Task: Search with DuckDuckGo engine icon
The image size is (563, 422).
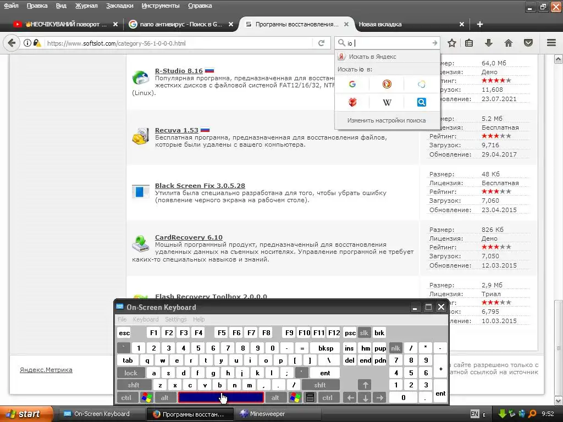Action: pyautogui.click(x=387, y=84)
